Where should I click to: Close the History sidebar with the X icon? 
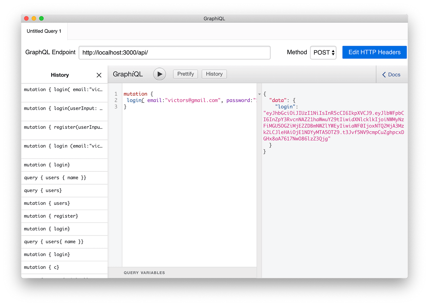click(99, 75)
